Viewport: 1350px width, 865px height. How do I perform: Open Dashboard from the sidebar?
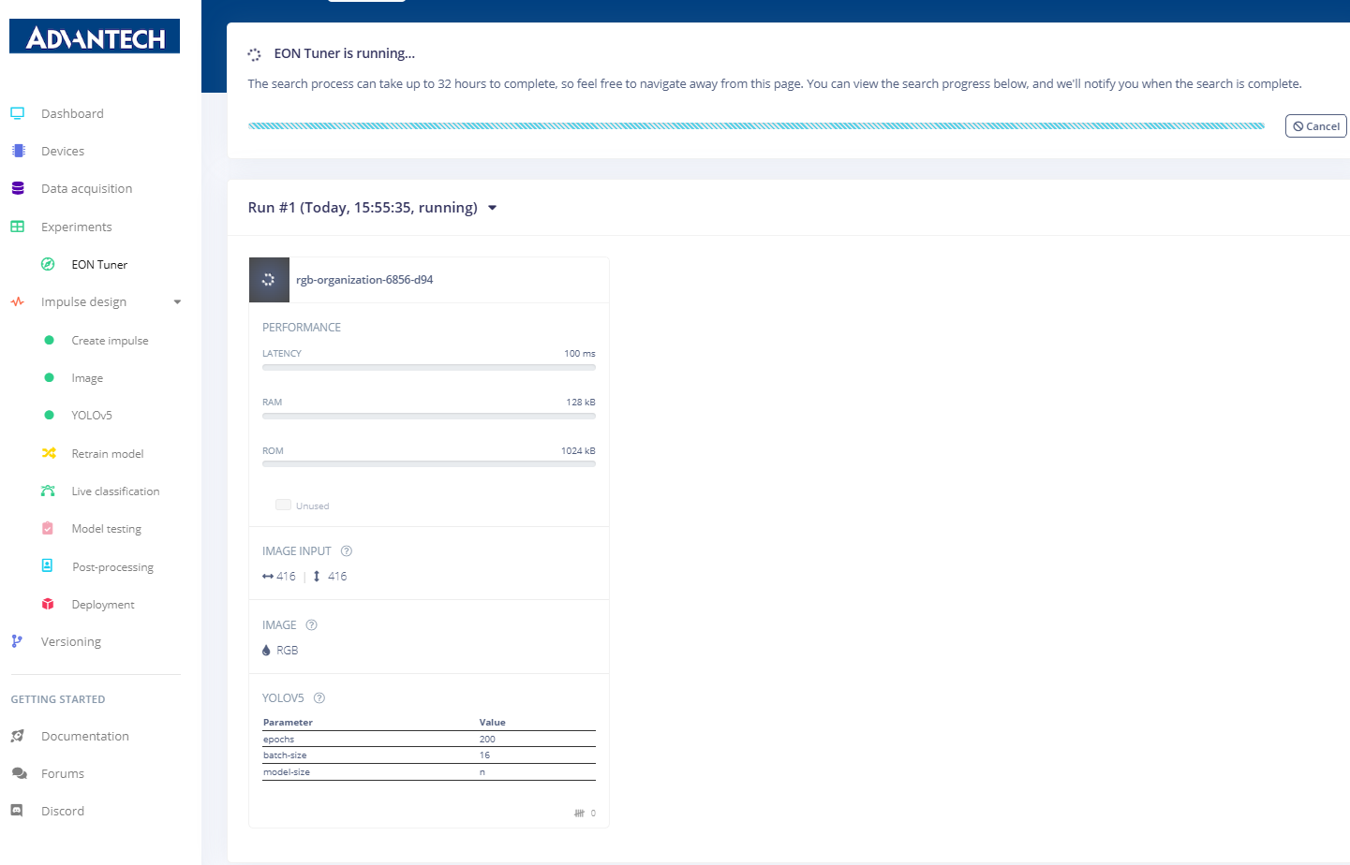tap(72, 113)
